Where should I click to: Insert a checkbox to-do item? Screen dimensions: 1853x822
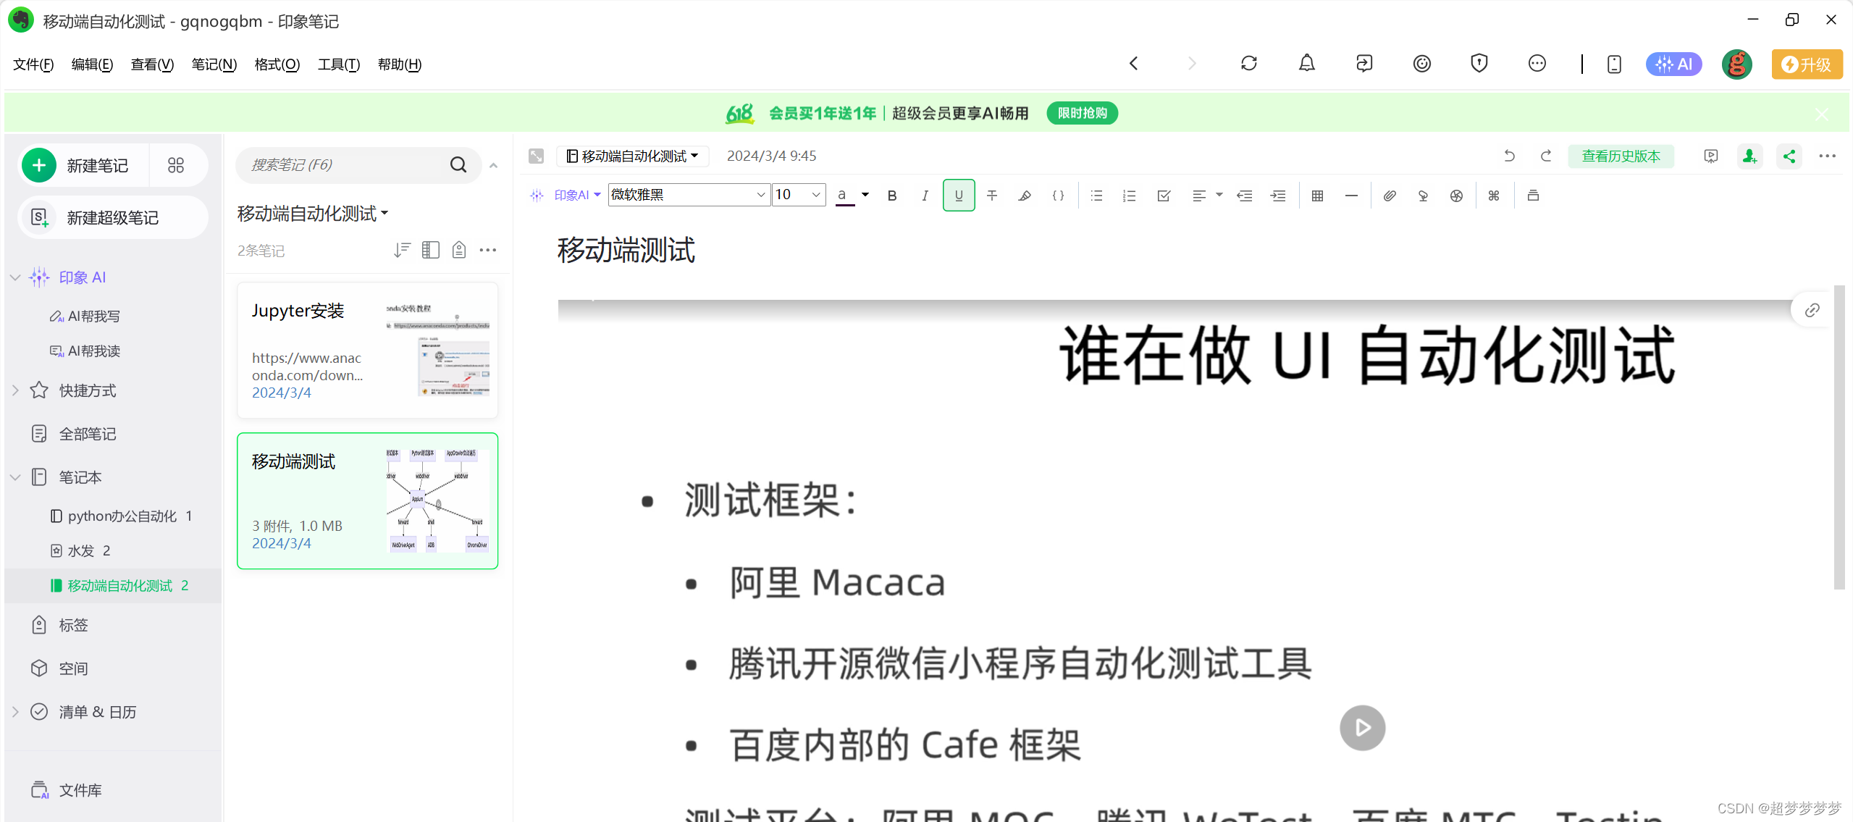click(1164, 196)
